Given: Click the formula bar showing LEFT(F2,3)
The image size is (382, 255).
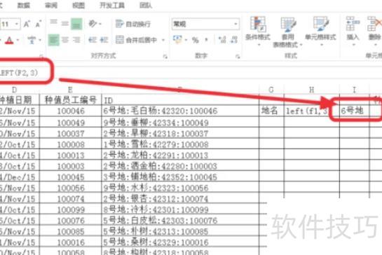Looking at the screenshot, I should 190,73.
